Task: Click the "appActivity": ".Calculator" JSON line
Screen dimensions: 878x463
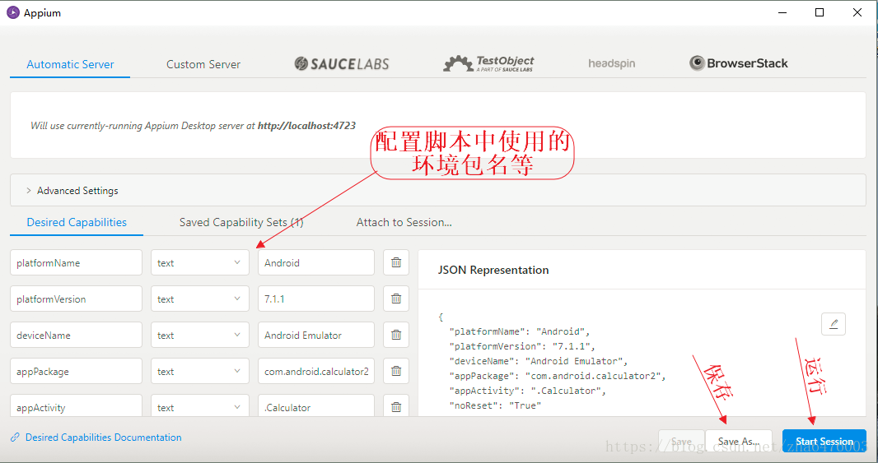Action: [527, 391]
